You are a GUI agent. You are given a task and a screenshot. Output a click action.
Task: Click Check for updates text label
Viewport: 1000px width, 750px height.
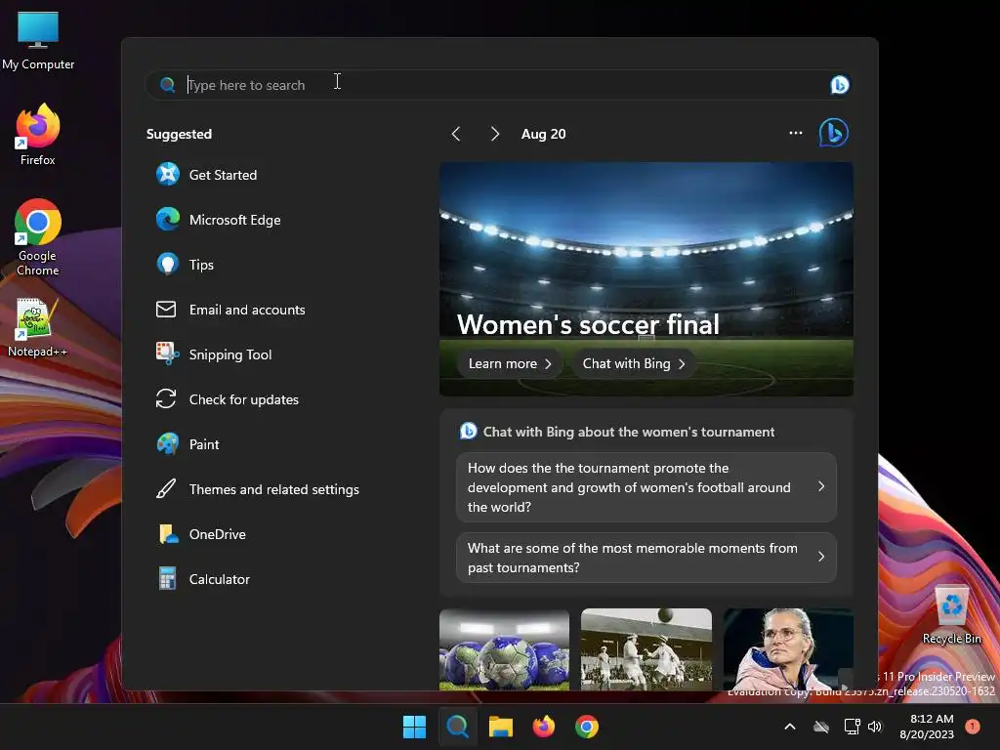tap(243, 399)
